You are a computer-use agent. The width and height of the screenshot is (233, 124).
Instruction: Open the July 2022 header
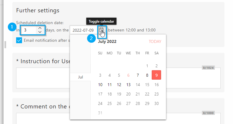(107, 41)
